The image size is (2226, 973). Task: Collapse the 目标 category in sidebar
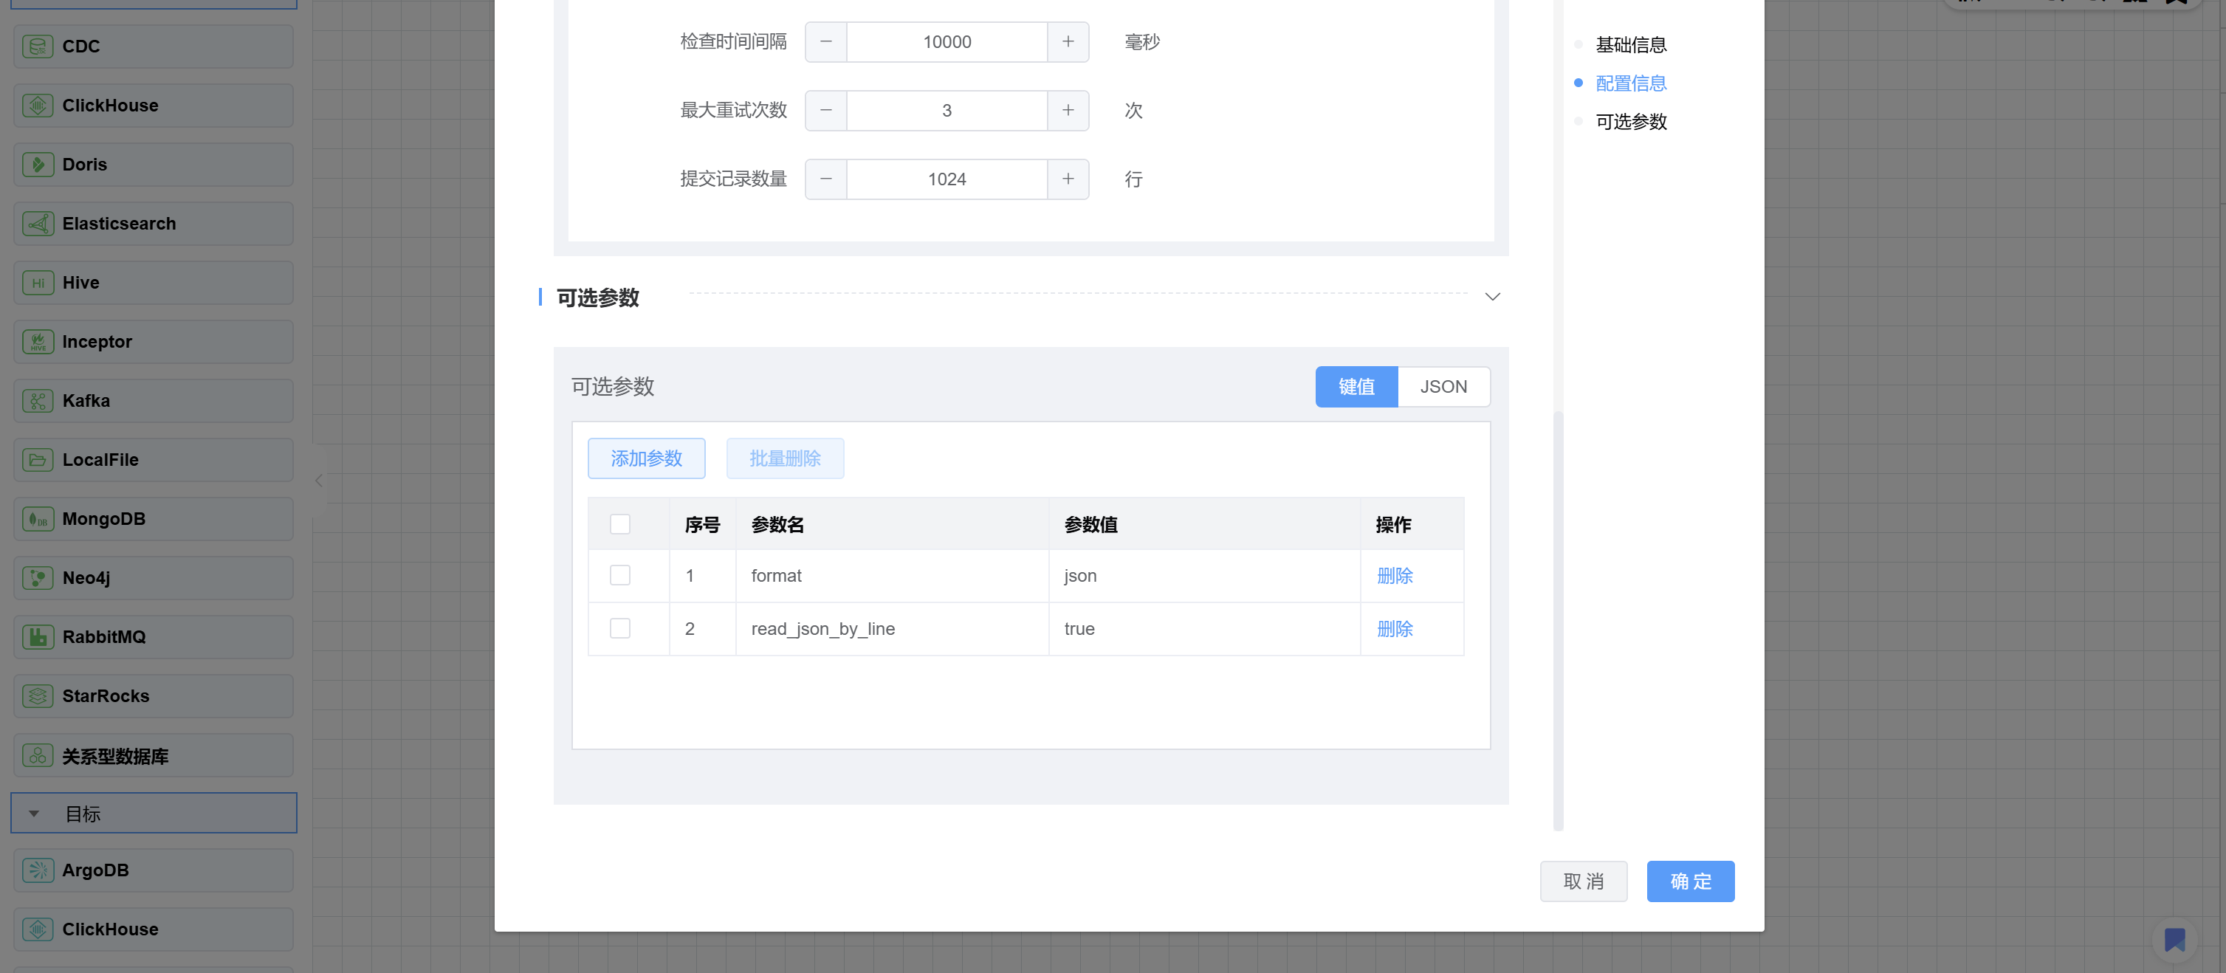(35, 814)
